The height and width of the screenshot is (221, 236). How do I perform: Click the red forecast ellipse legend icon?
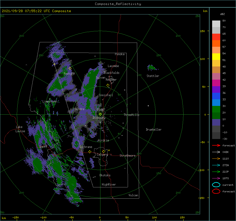tap(216, 191)
